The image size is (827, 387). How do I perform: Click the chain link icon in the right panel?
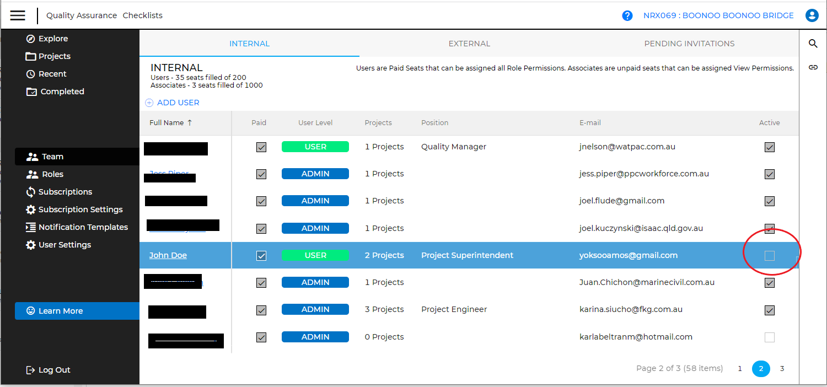[813, 67]
